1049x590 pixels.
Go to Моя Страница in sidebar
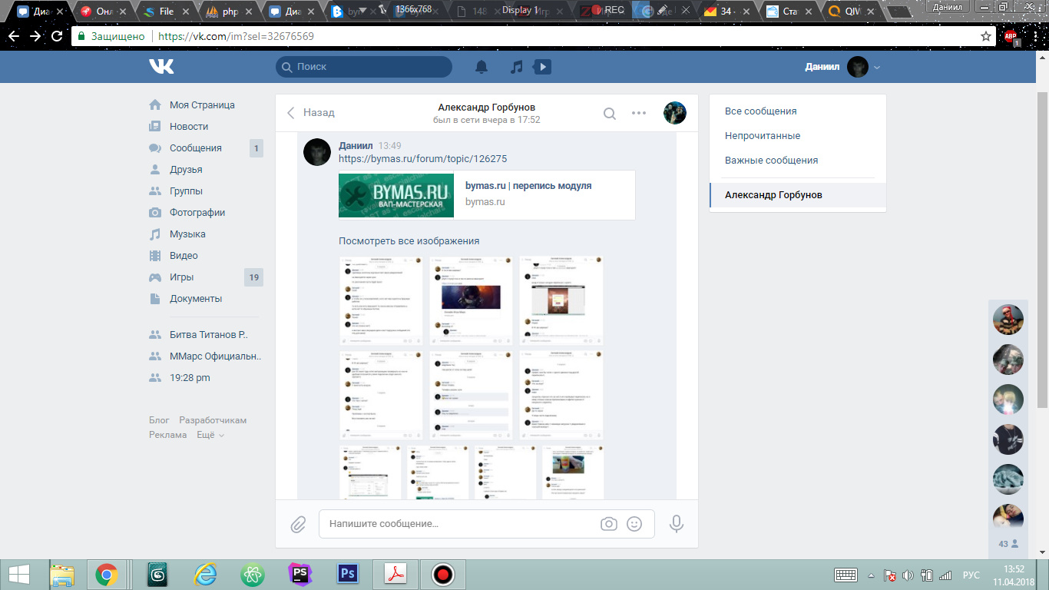click(x=202, y=105)
